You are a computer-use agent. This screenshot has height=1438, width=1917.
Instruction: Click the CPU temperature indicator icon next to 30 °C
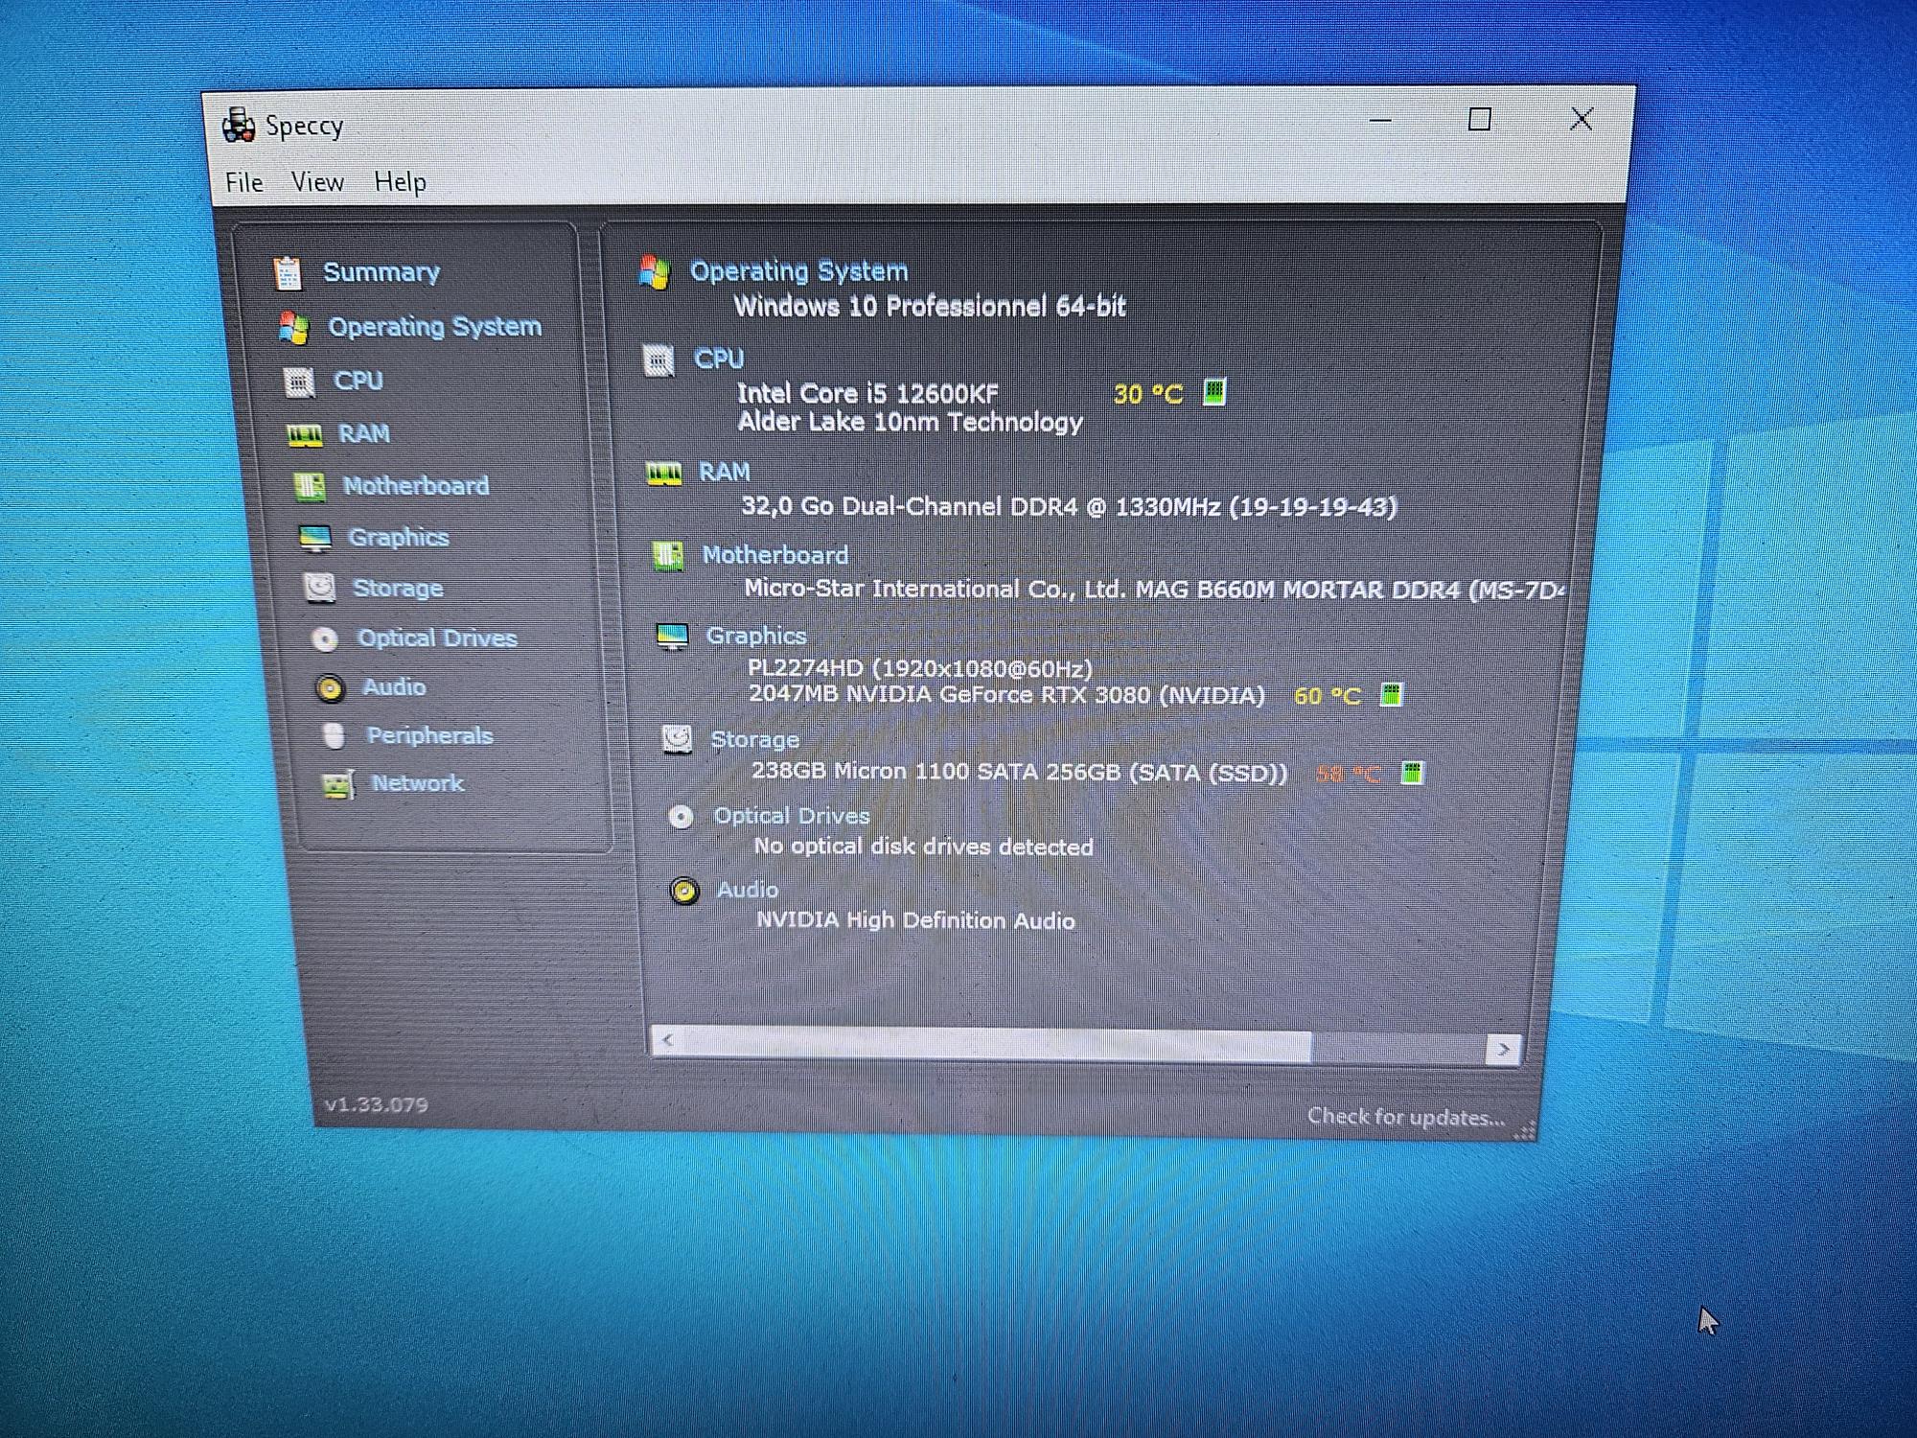coord(1213,392)
